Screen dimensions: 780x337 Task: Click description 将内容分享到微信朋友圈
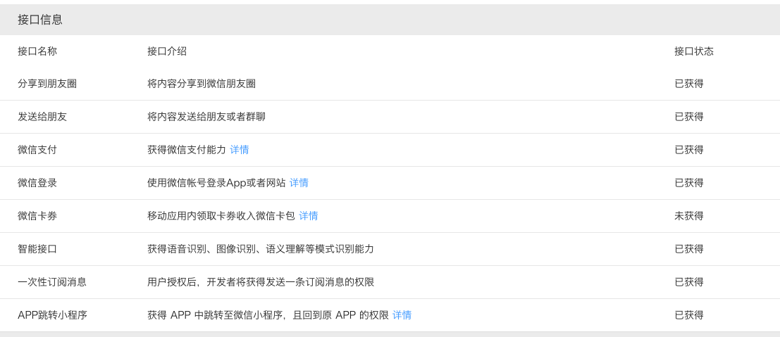202,84
